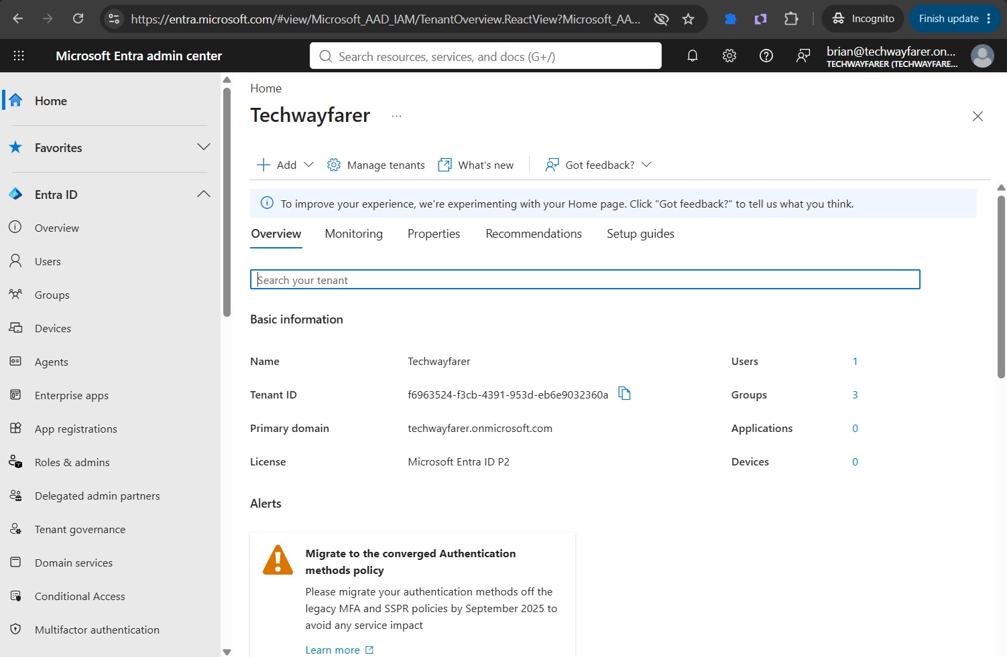This screenshot has width=1007, height=657.
Task: Click the Groups count link
Action: 855,394
